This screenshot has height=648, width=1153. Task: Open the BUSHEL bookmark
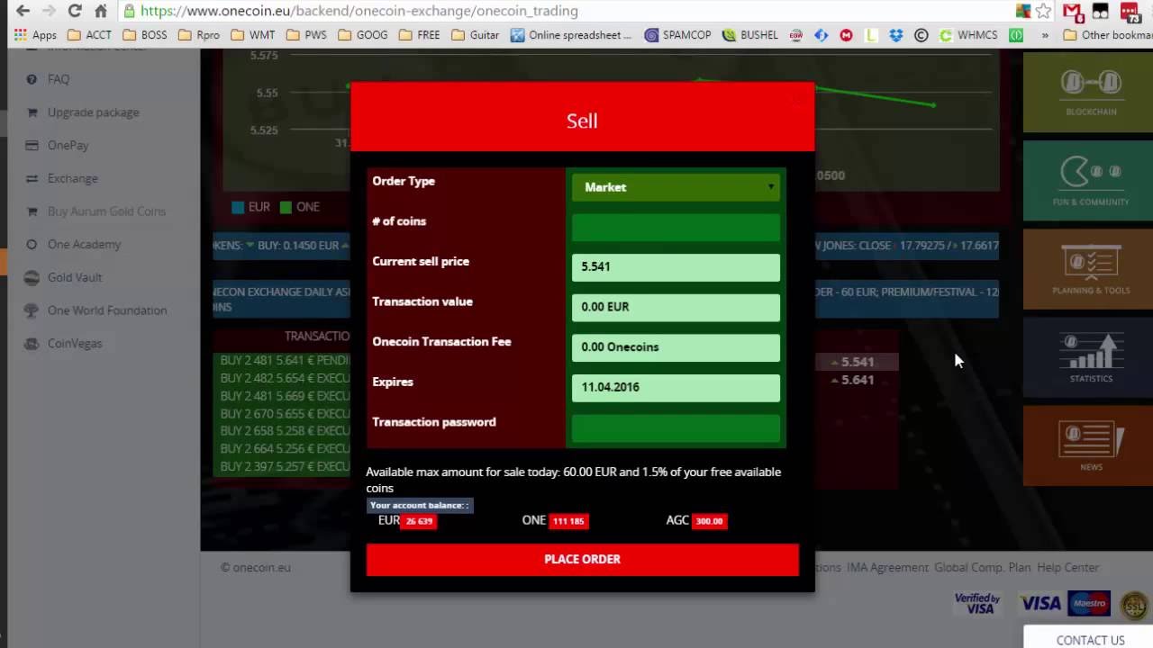point(749,35)
